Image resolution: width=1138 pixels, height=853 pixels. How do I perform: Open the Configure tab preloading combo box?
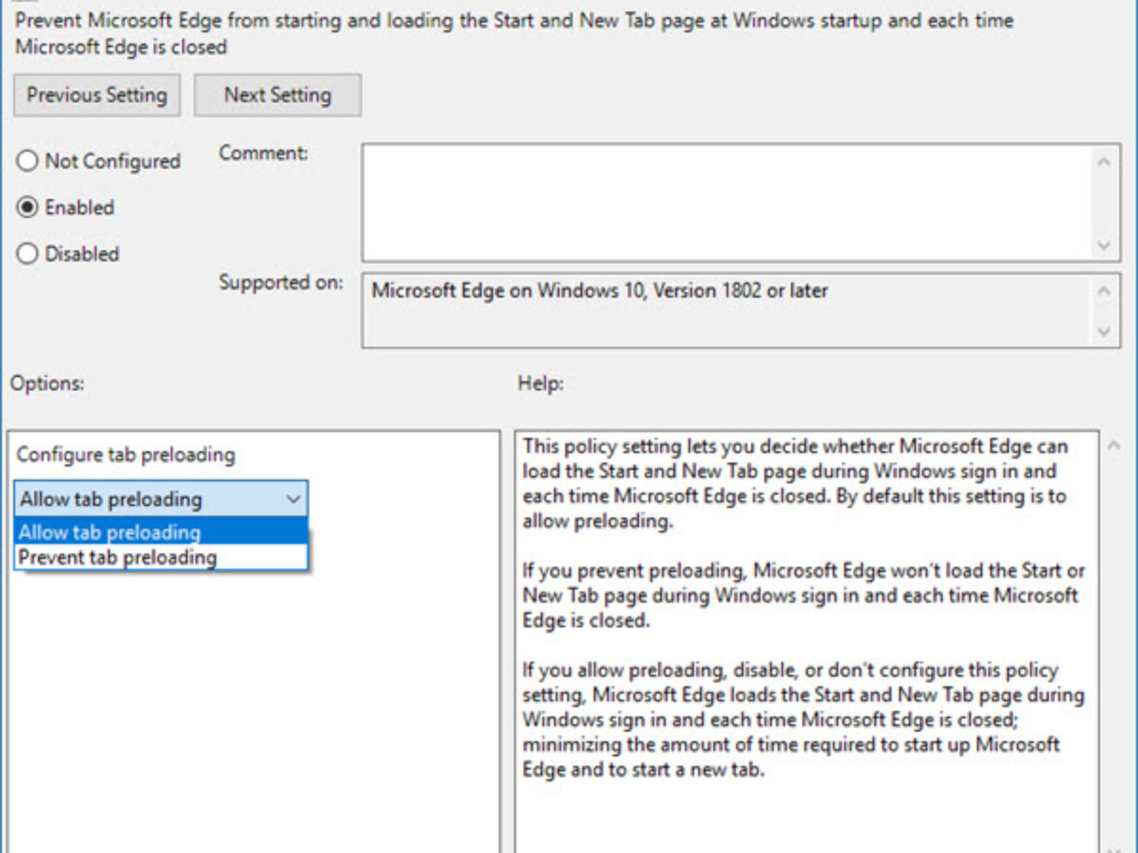(161, 499)
